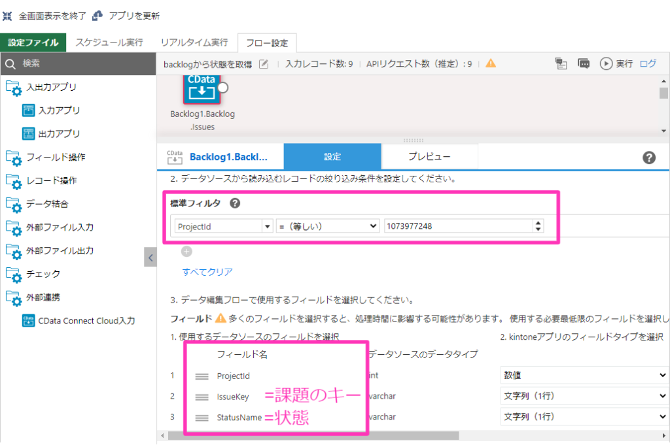Switch to リアルタイム実行 tab
The height and width of the screenshot is (447, 670).
[194, 42]
